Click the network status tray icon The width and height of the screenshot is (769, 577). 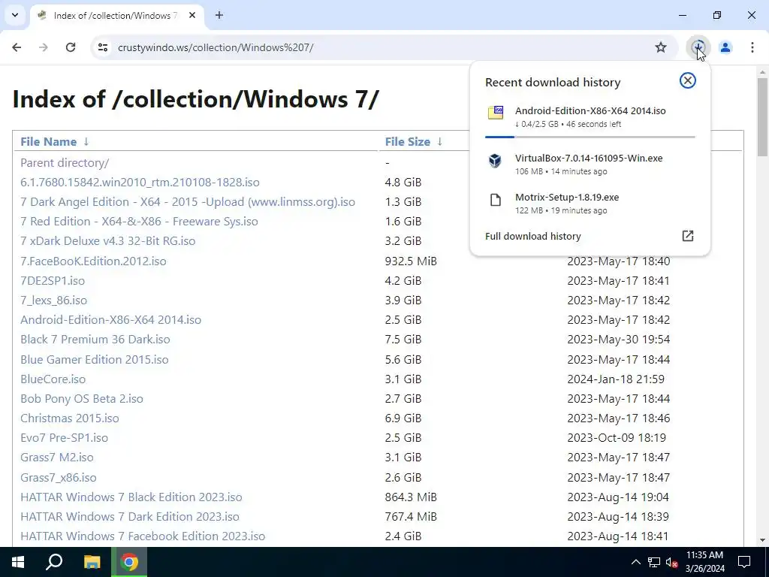click(654, 562)
